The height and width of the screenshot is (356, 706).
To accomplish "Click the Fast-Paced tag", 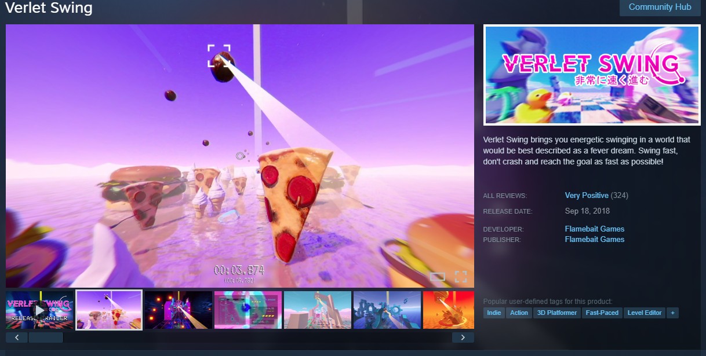I will tap(602, 313).
